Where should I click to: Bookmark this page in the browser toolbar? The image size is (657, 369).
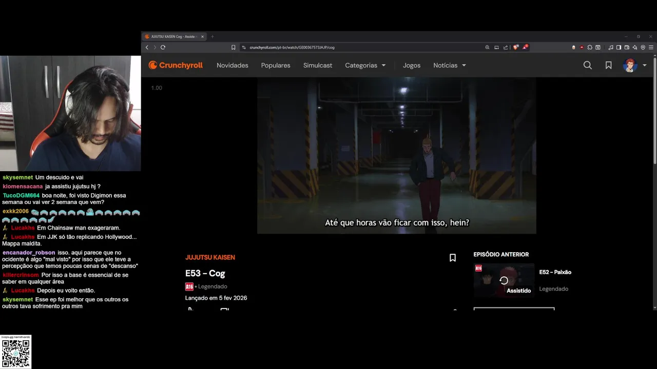233,47
